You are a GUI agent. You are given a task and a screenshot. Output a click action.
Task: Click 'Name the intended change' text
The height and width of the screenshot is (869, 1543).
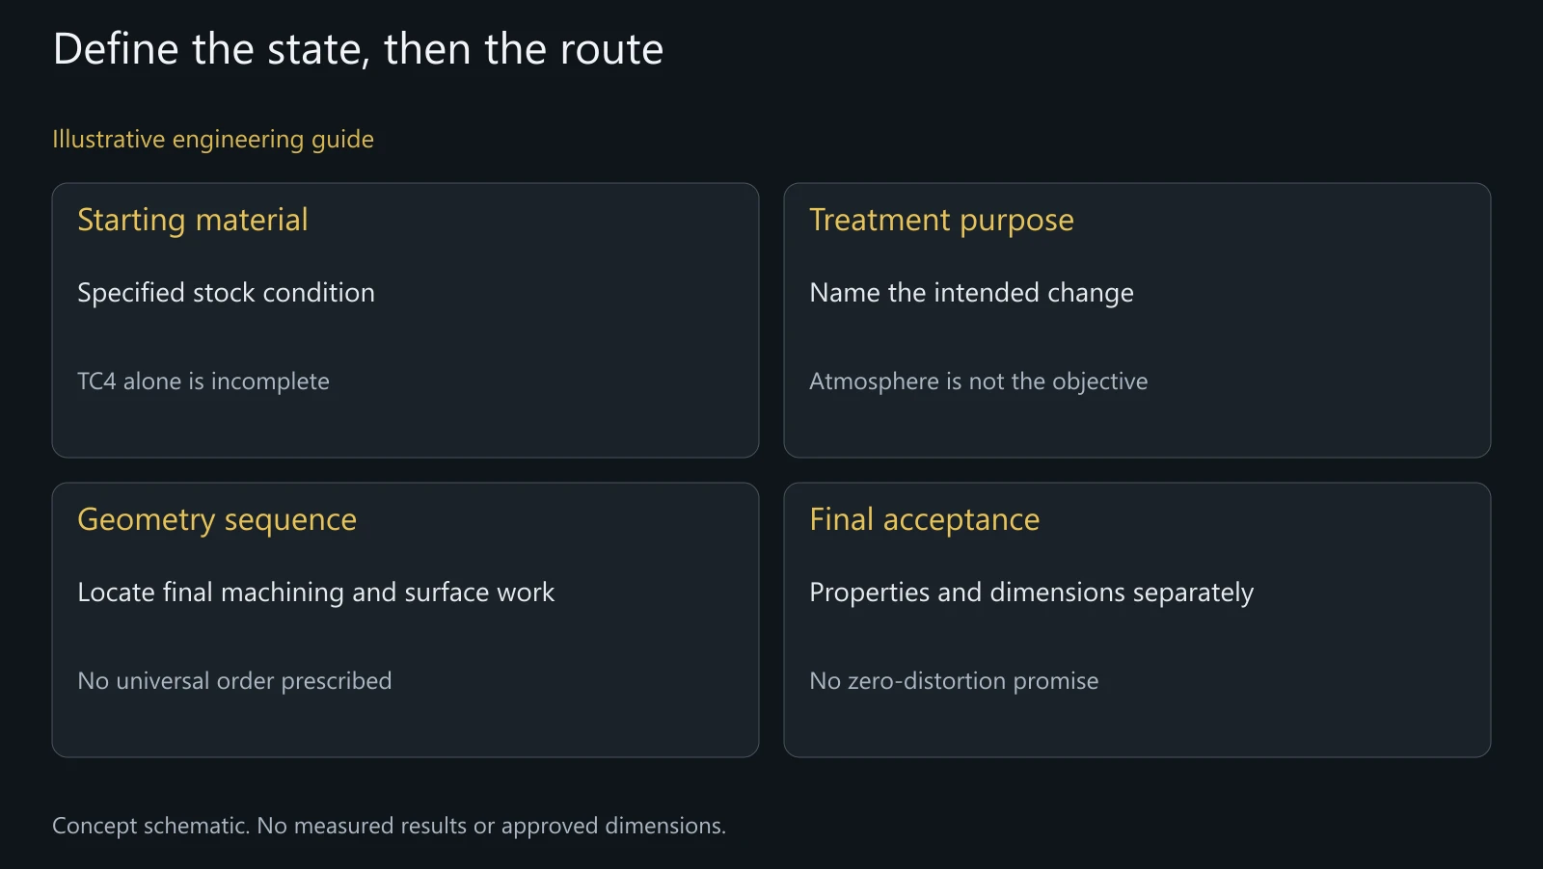[971, 293]
